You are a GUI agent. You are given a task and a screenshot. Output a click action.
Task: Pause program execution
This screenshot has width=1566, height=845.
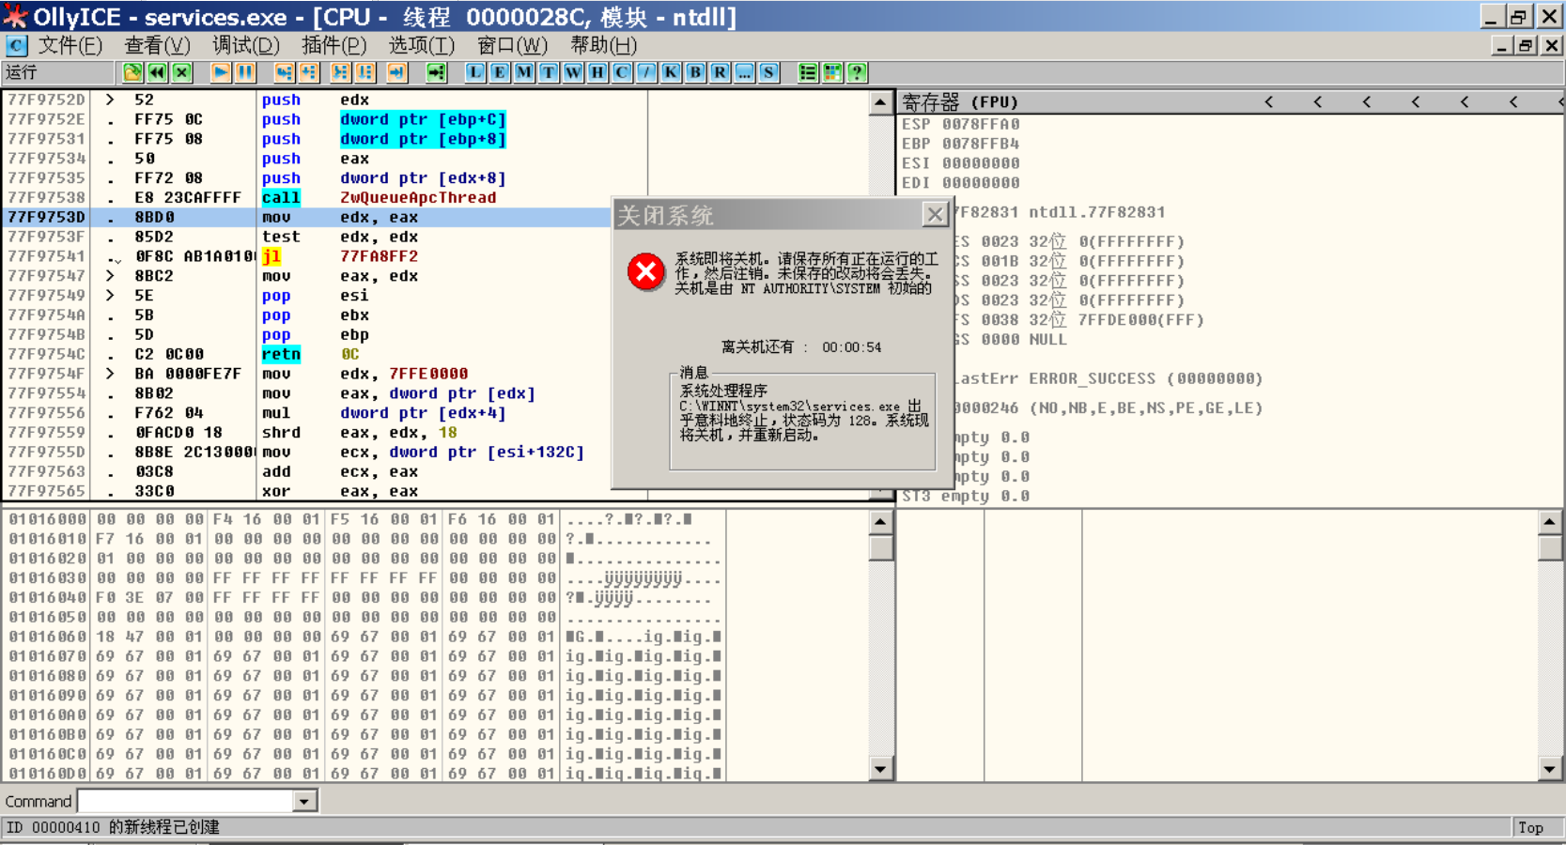click(x=246, y=72)
